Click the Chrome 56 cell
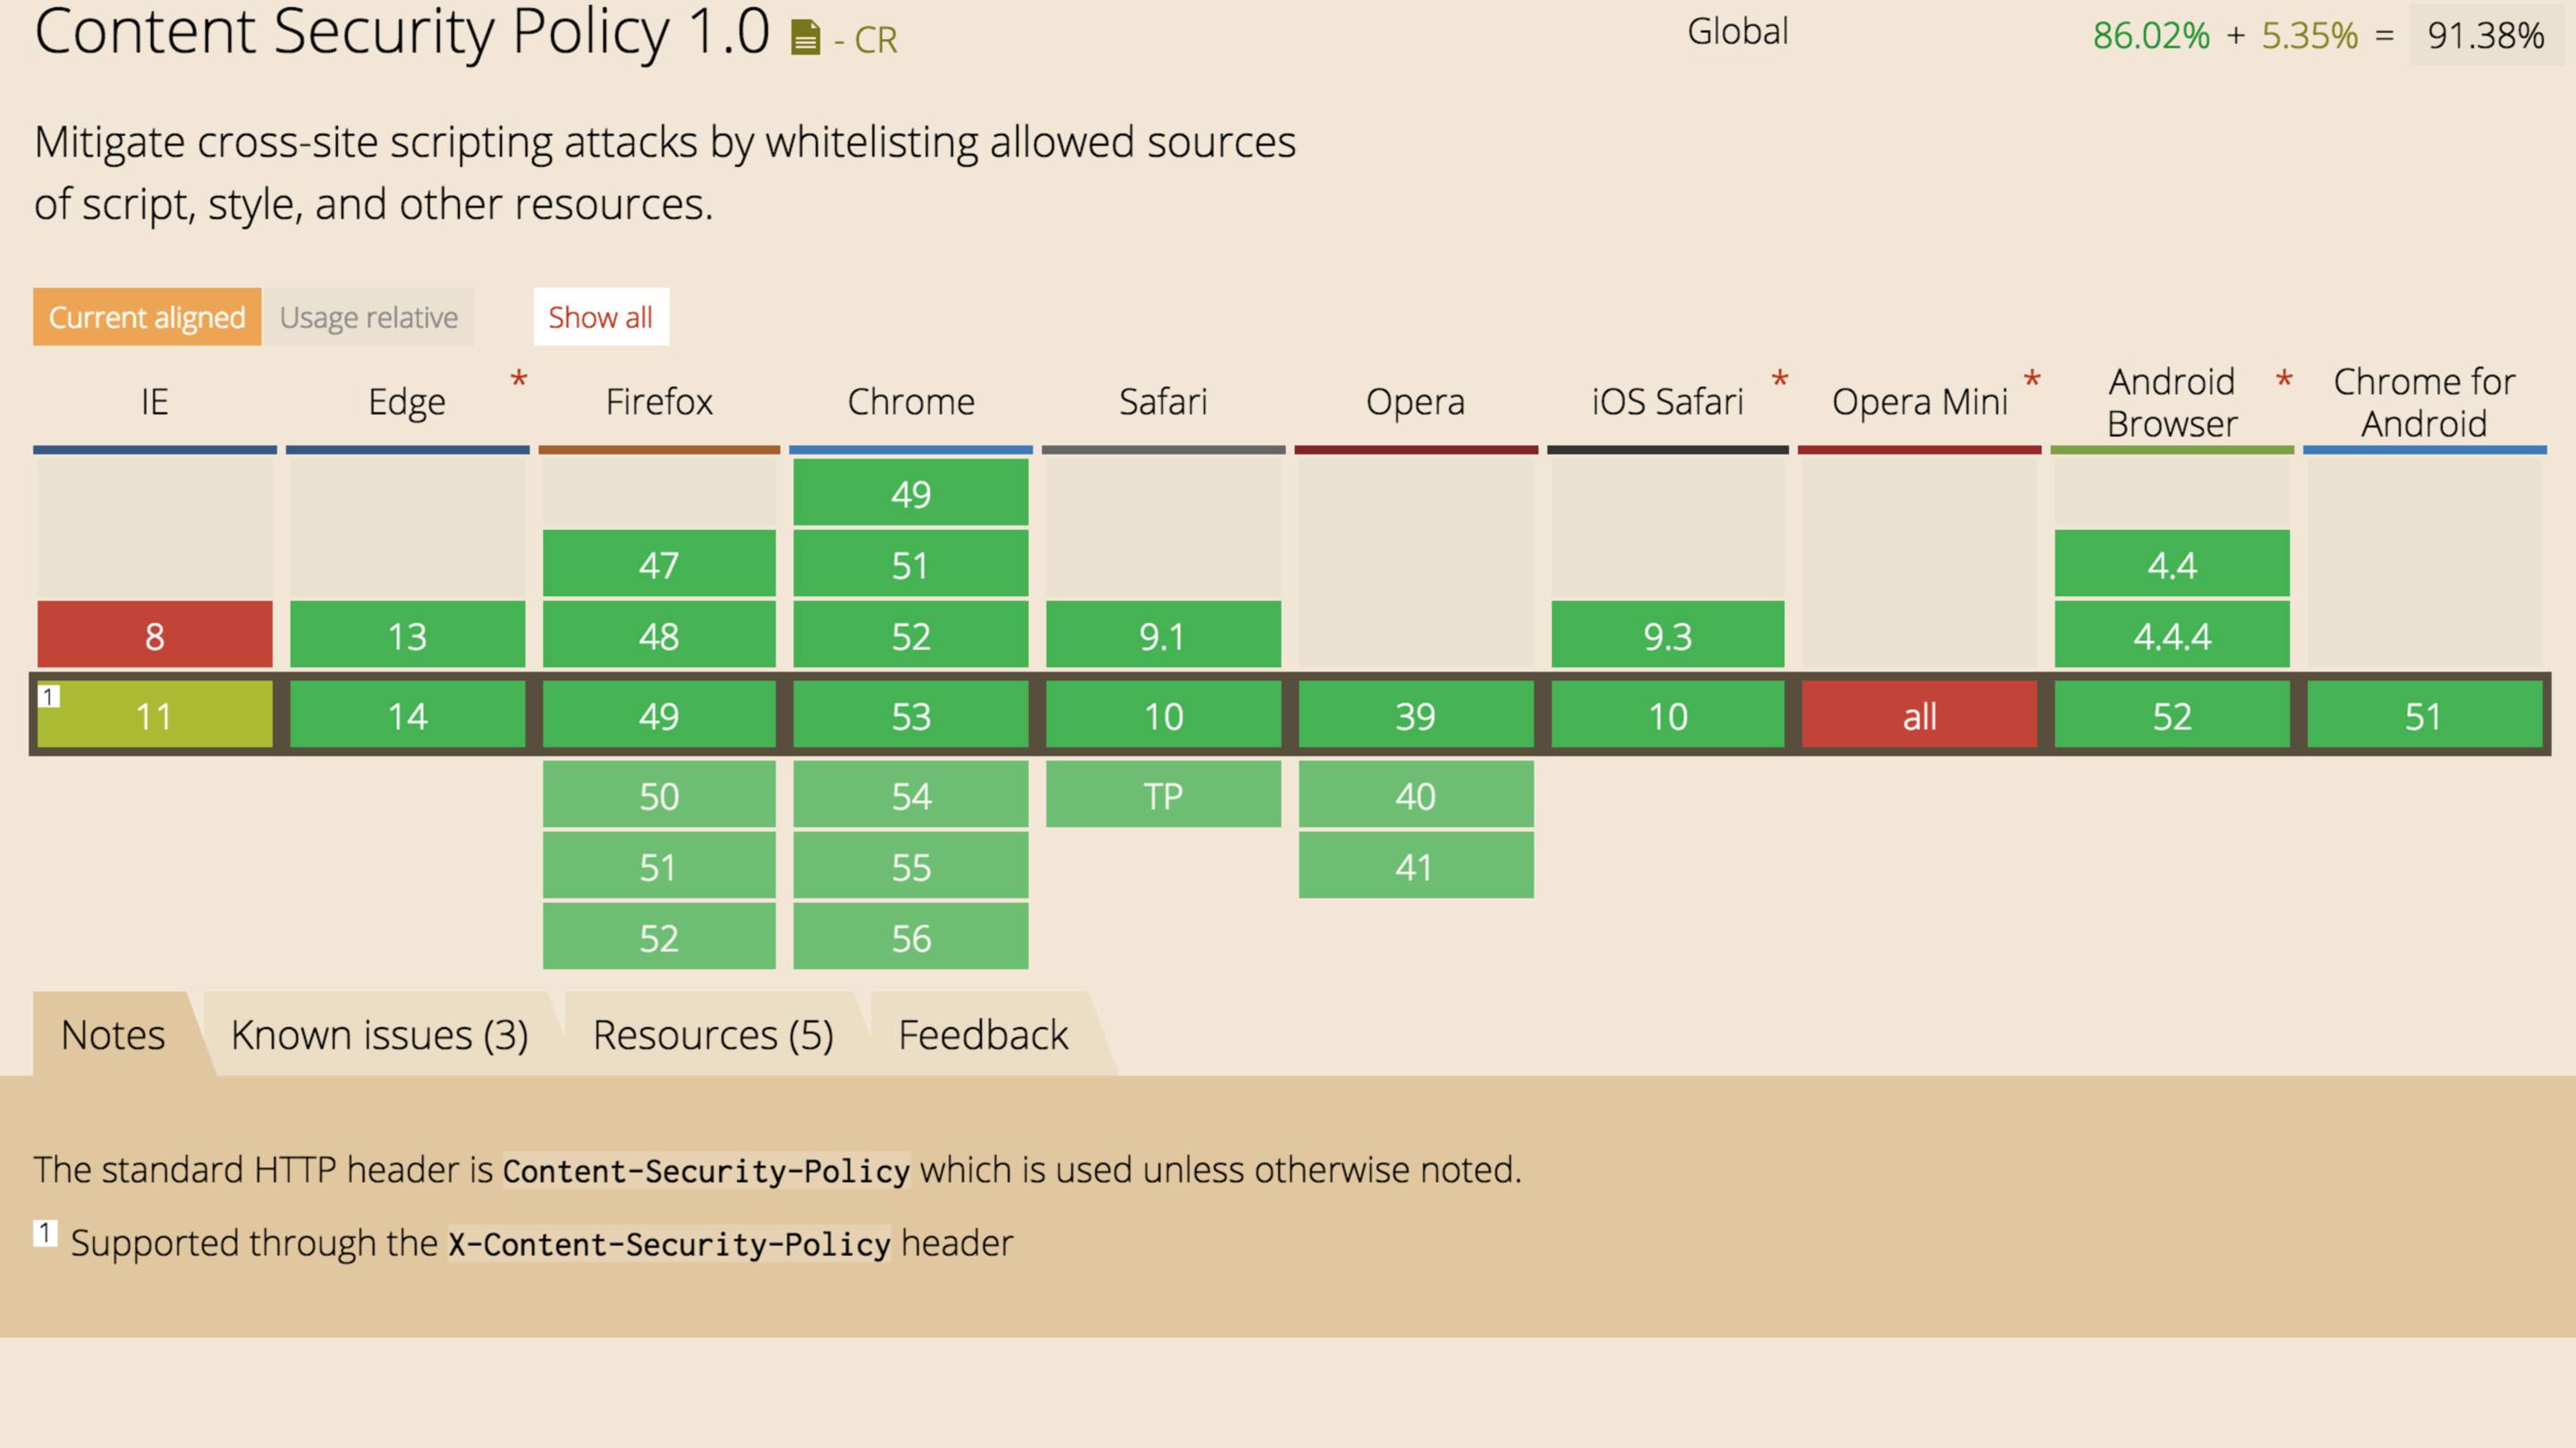The image size is (2576, 1448). coord(911,937)
